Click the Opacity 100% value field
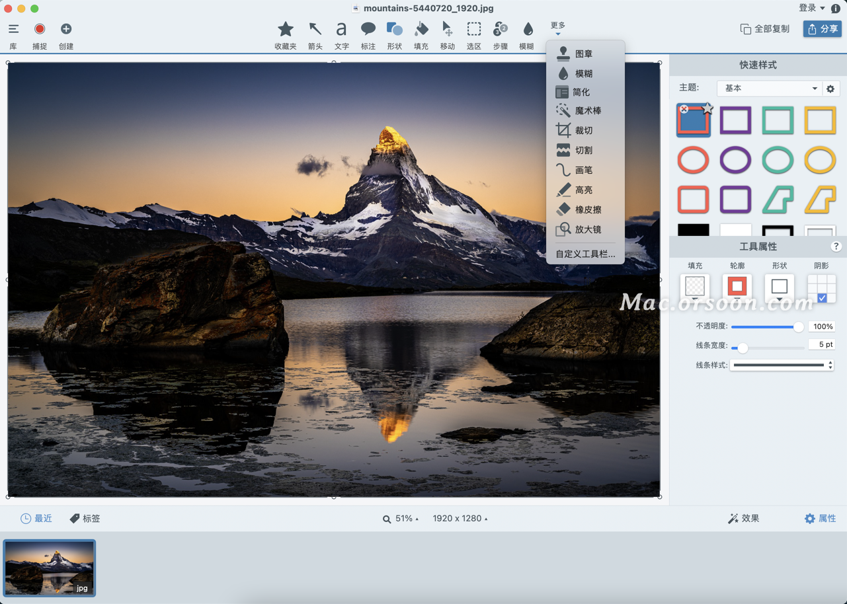 (x=822, y=326)
